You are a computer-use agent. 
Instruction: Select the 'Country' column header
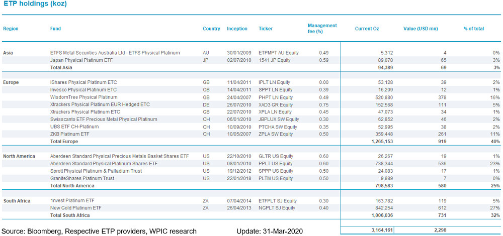[x=211, y=29]
